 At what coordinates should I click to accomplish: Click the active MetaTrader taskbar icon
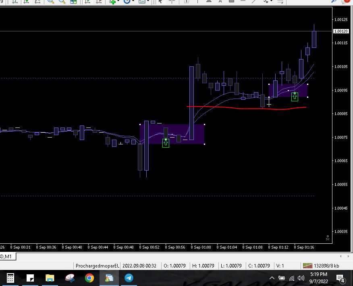pyautogui.click(x=109, y=278)
